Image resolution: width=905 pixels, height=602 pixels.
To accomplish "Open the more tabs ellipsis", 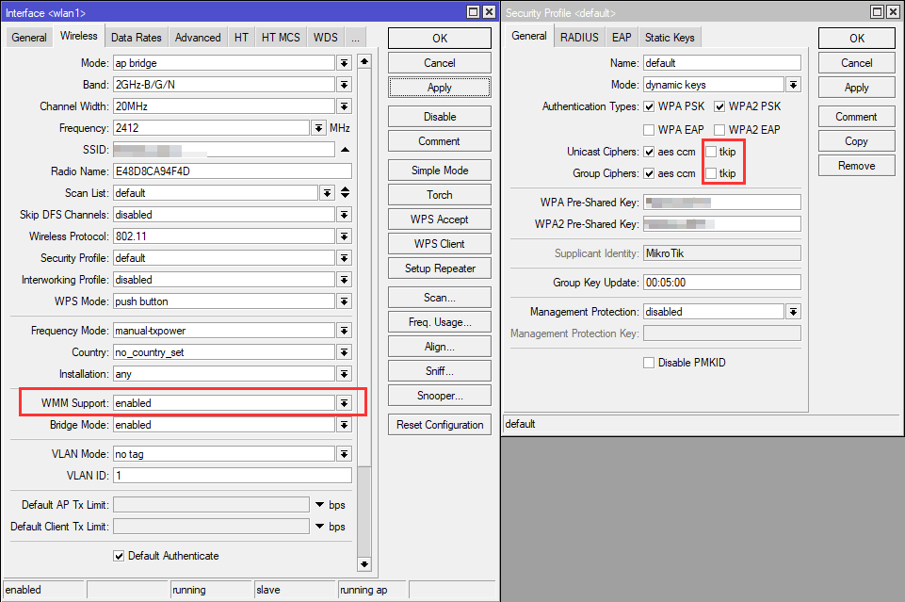I will tap(354, 38).
